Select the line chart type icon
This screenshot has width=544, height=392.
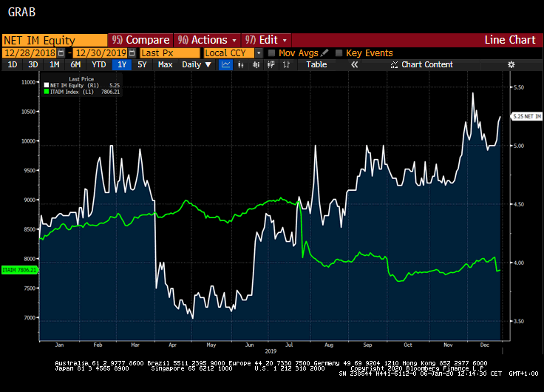(226, 65)
